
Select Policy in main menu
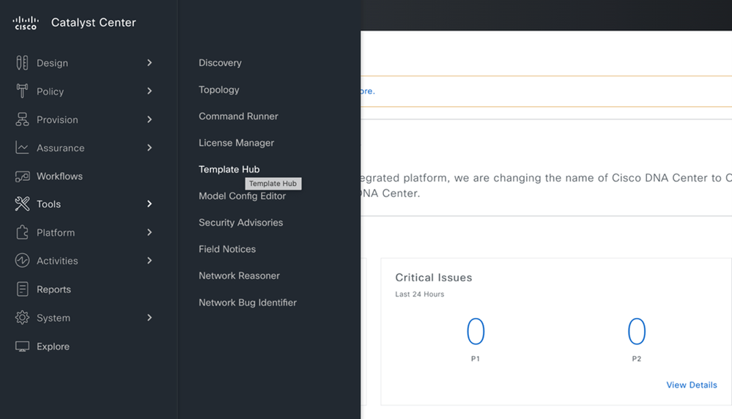[50, 92]
